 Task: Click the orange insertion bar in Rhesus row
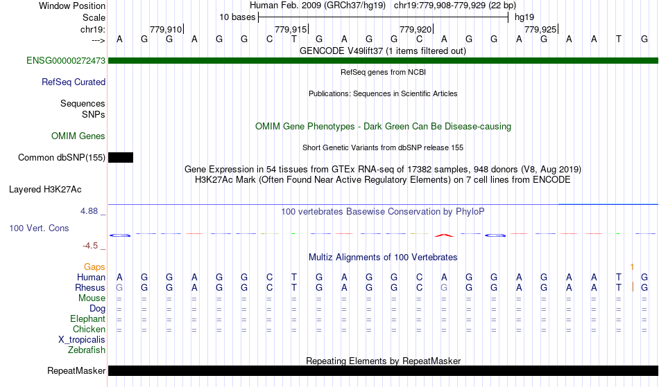[633, 287]
